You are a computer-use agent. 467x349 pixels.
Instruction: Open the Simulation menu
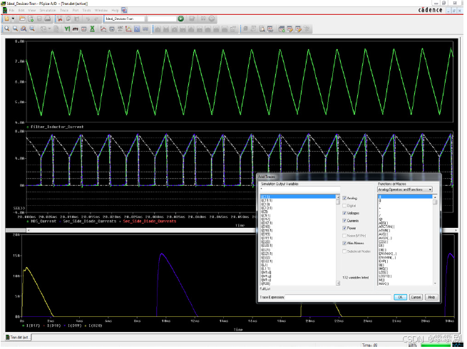[48, 11]
